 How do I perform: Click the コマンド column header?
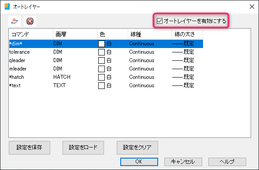coord(31,34)
